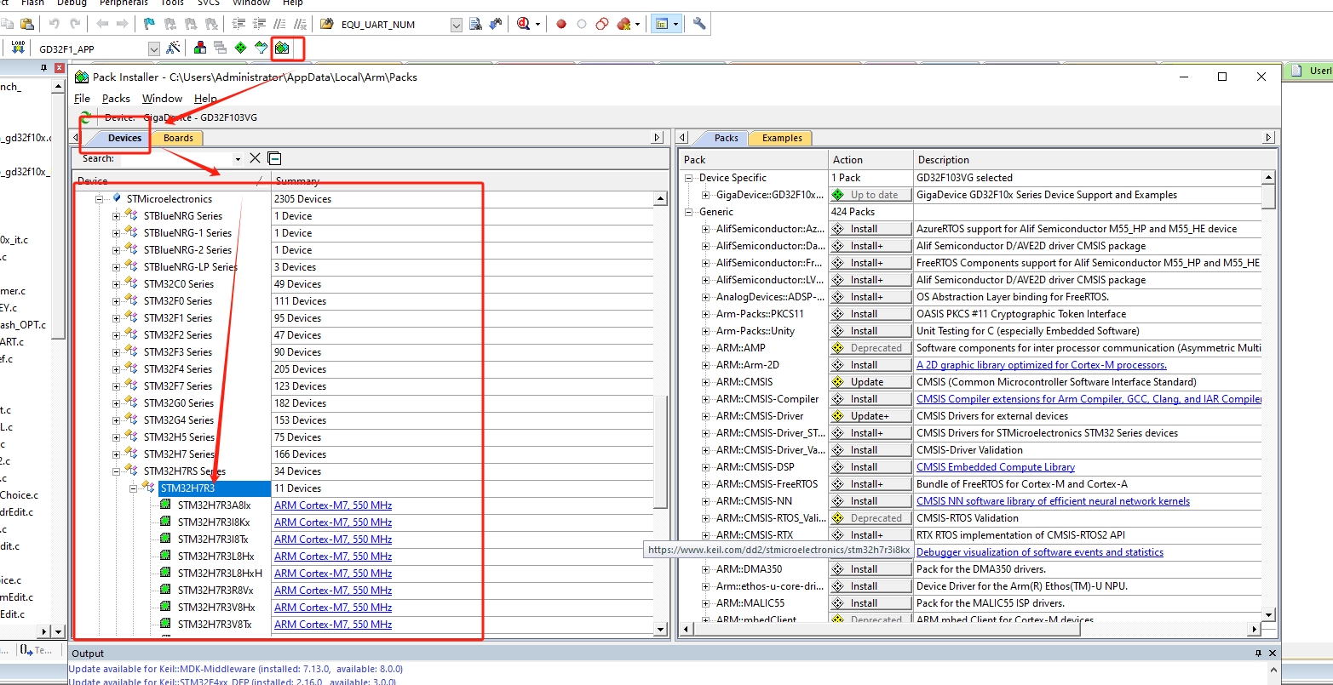The height and width of the screenshot is (685, 1333).
Task: Collapse the STM32H7R3 sub-node
Action: pyautogui.click(x=134, y=488)
